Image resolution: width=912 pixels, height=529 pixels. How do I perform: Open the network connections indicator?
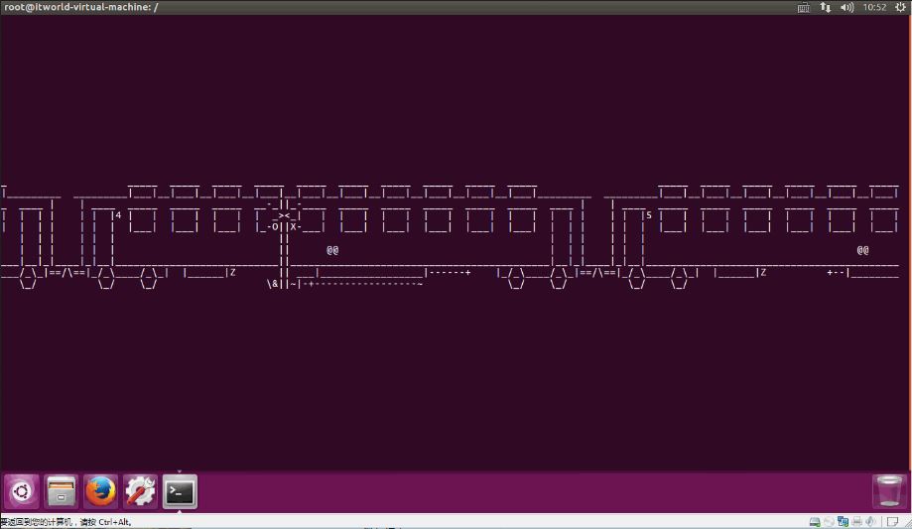point(826,7)
